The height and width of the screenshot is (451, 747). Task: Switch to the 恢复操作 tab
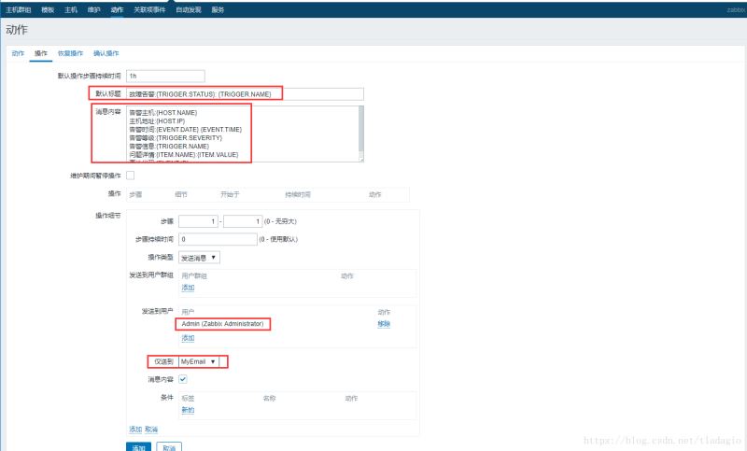(70, 53)
